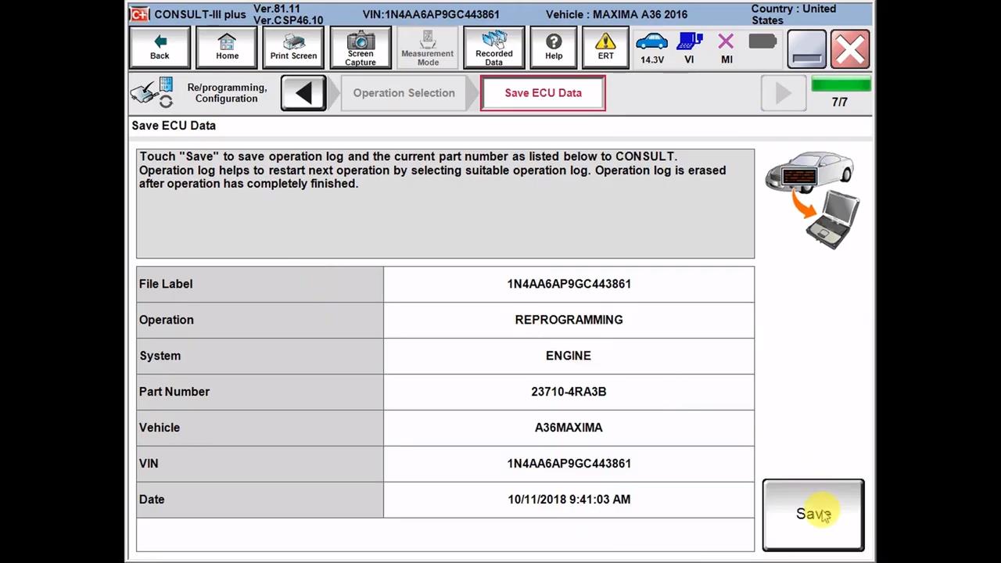Image resolution: width=1001 pixels, height=563 pixels.
Task: Click the Vehicle row header
Action: tap(260, 428)
